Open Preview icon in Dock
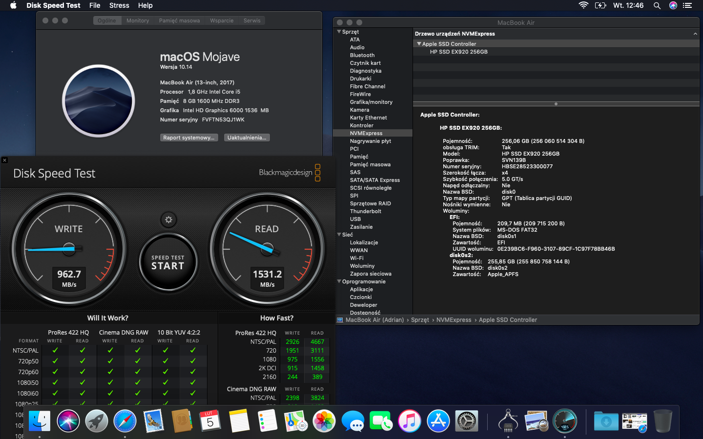This screenshot has height=439, width=703. coord(537,421)
